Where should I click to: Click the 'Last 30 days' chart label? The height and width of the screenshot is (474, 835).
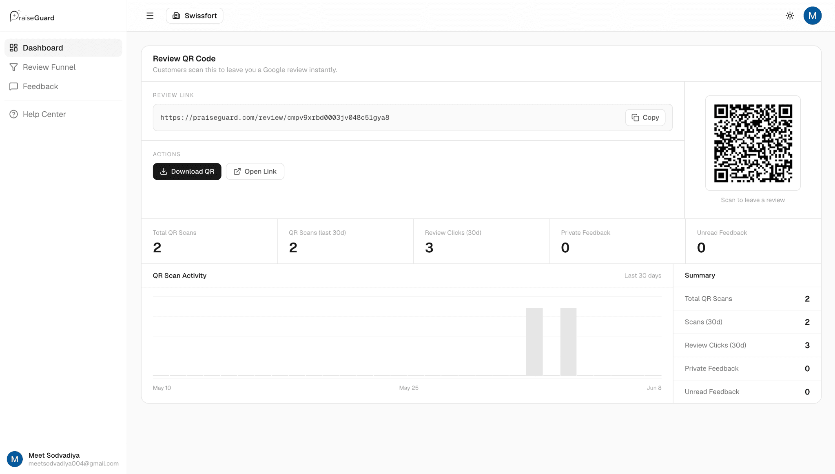click(x=642, y=276)
